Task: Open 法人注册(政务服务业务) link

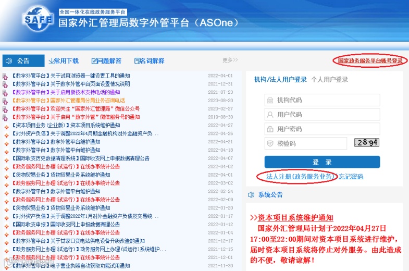Action: [x=300, y=177]
